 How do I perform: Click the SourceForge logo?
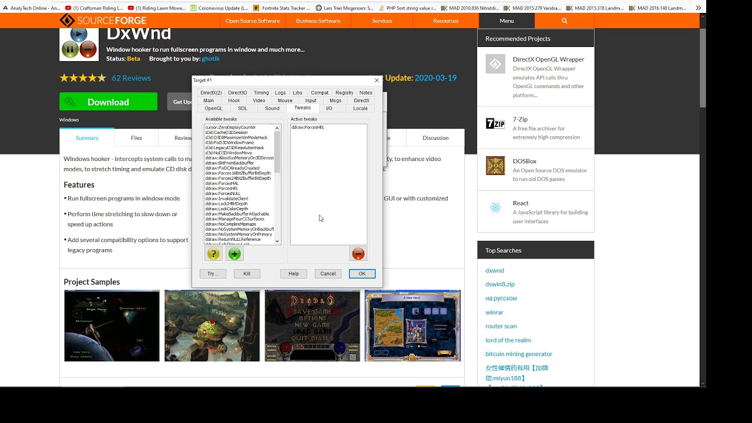coord(103,21)
